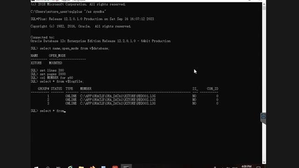Image resolution: width=299 pixels, height=168 pixels.
Task: Click the 'Connected to:' text
Action: 43,37
